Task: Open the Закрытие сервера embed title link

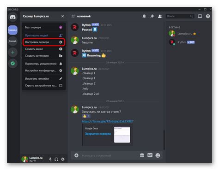Action: coord(98,134)
